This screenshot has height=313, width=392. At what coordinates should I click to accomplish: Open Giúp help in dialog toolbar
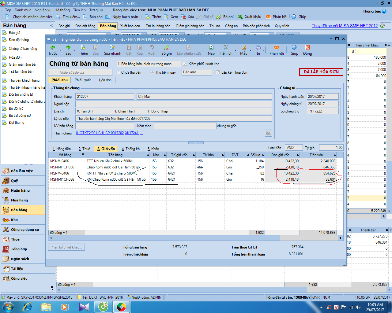tap(294, 50)
